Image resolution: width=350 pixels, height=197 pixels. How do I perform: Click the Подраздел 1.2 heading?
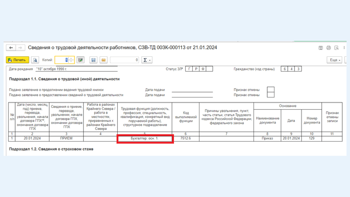[51, 149]
